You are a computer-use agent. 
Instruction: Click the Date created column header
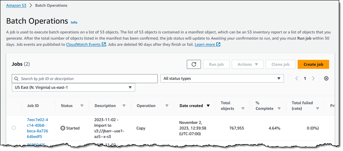tap(191, 106)
